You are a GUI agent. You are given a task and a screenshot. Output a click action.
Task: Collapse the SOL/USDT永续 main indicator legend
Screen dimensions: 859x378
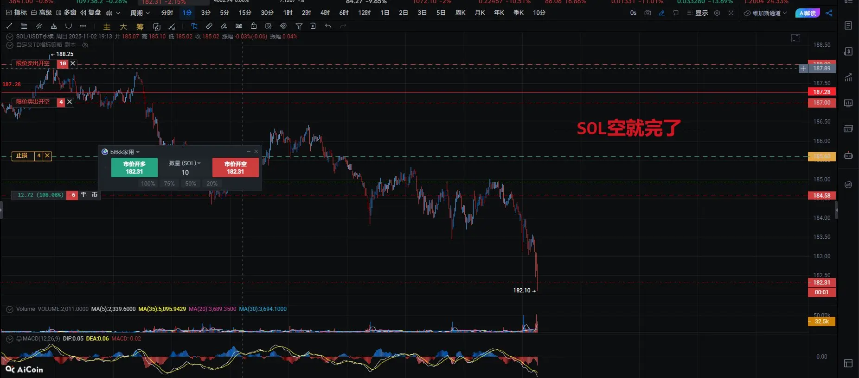(10, 37)
